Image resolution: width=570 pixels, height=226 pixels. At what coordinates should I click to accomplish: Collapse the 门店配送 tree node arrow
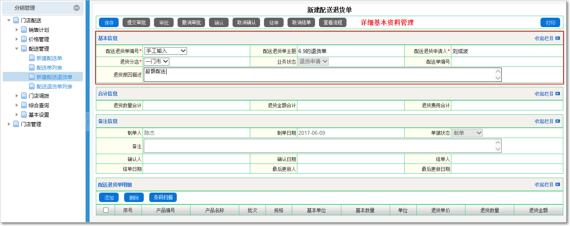tap(9, 20)
